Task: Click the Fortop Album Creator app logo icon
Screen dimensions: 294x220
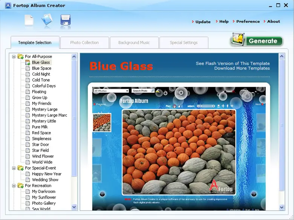Action: 8,5
